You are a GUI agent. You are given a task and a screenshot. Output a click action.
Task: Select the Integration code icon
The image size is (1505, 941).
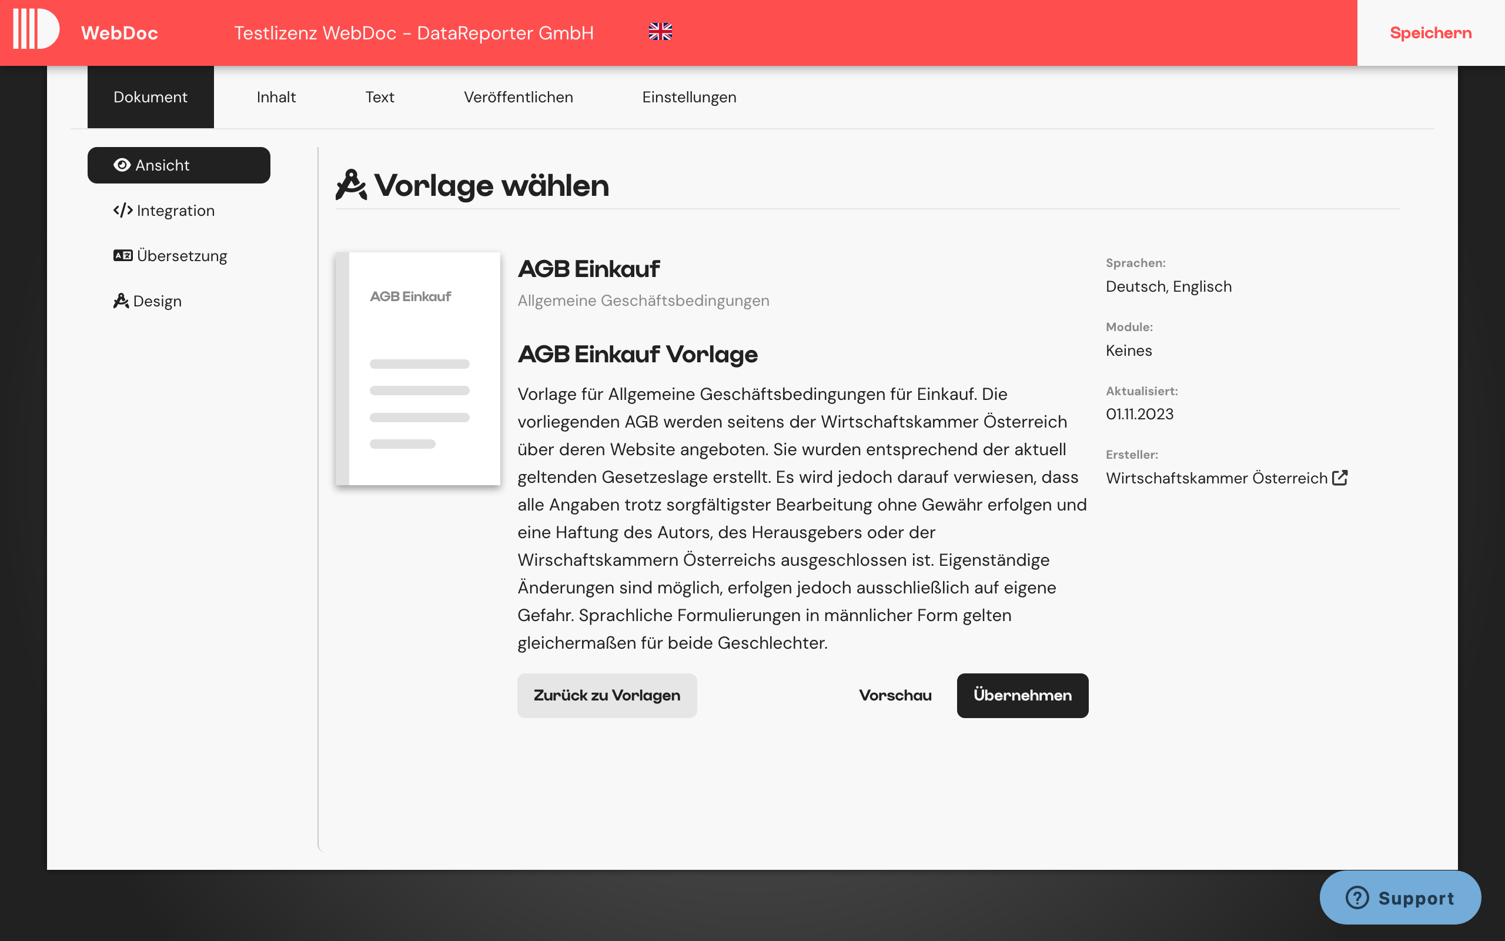pos(122,211)
